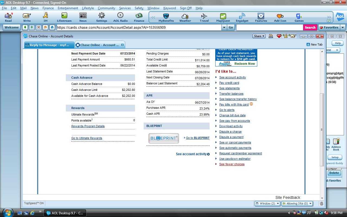Image resolution: width=347 pixels, height=217 pixels.
Task: Open MyBenefits in the favorites bar
Action: pos(166,17)
